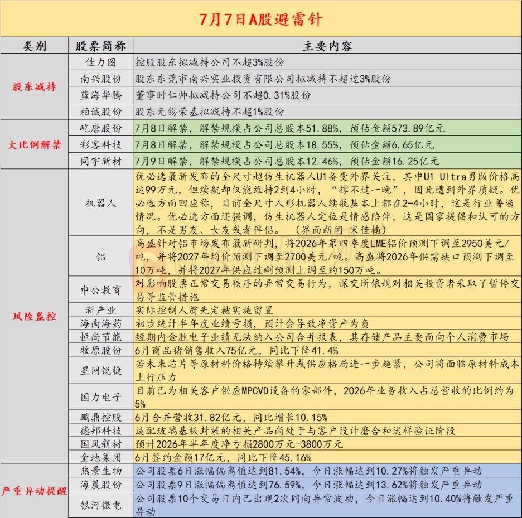522x518 pixels.
Task: Click the 大比例解禁 category cell
Action: click(34, 144)
